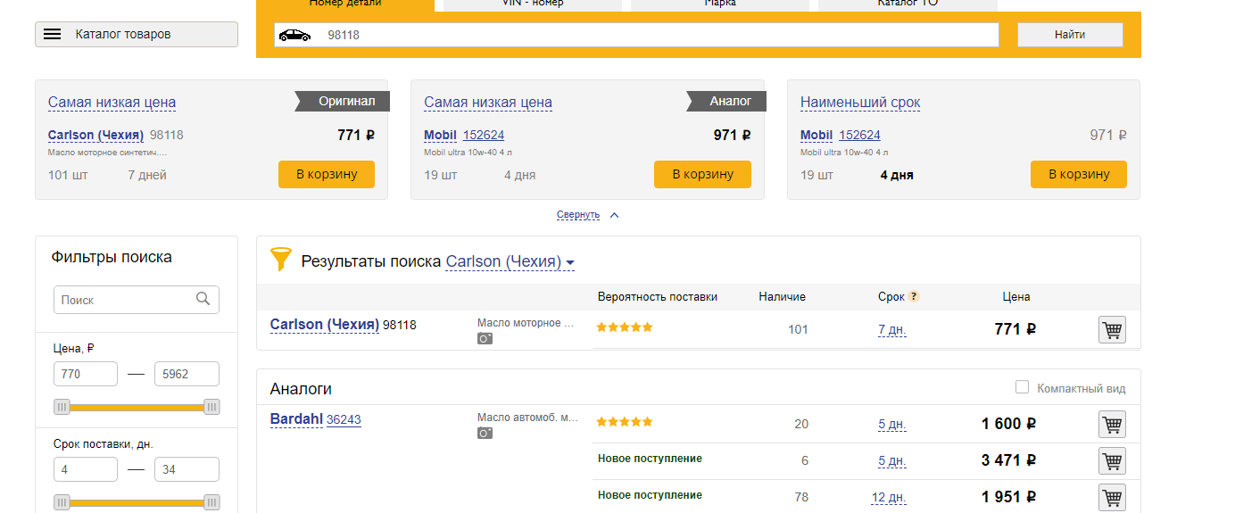1235x513 pixels.
Task: Open Mobil brand link in Аналог card
Action: 440,136
